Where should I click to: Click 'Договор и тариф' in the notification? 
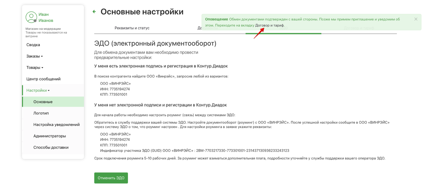click(270, 25)
